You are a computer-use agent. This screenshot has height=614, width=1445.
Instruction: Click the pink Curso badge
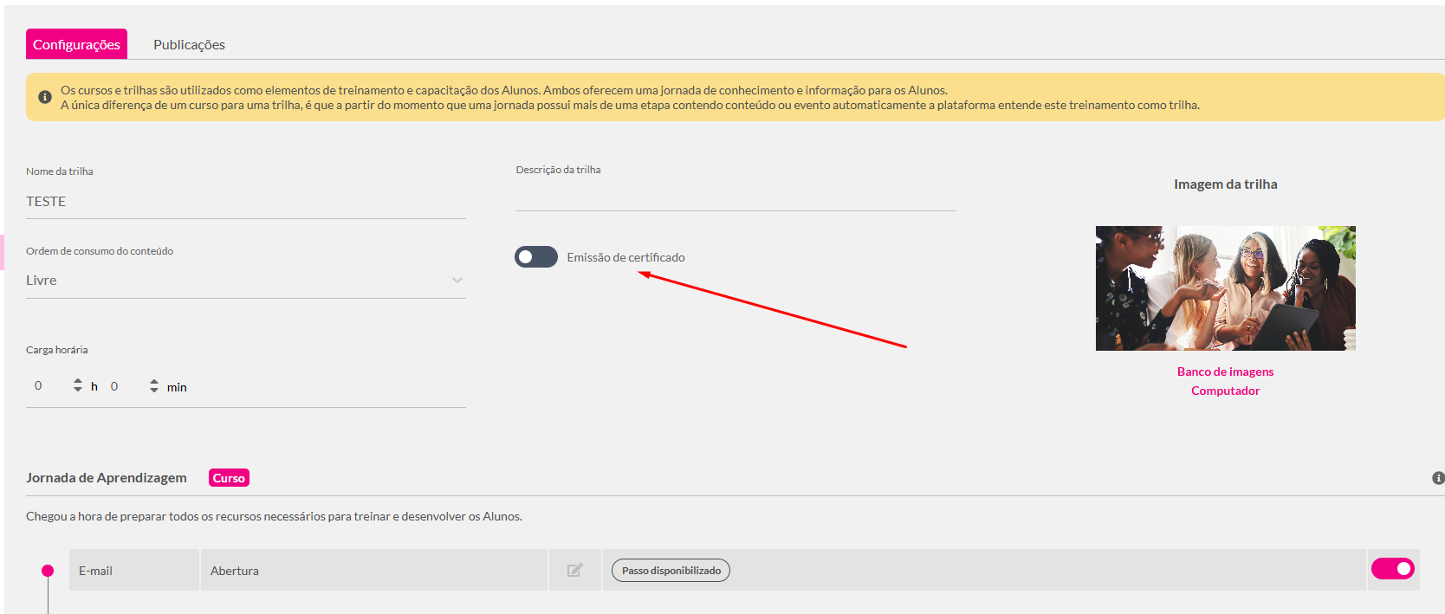[229, 478]
